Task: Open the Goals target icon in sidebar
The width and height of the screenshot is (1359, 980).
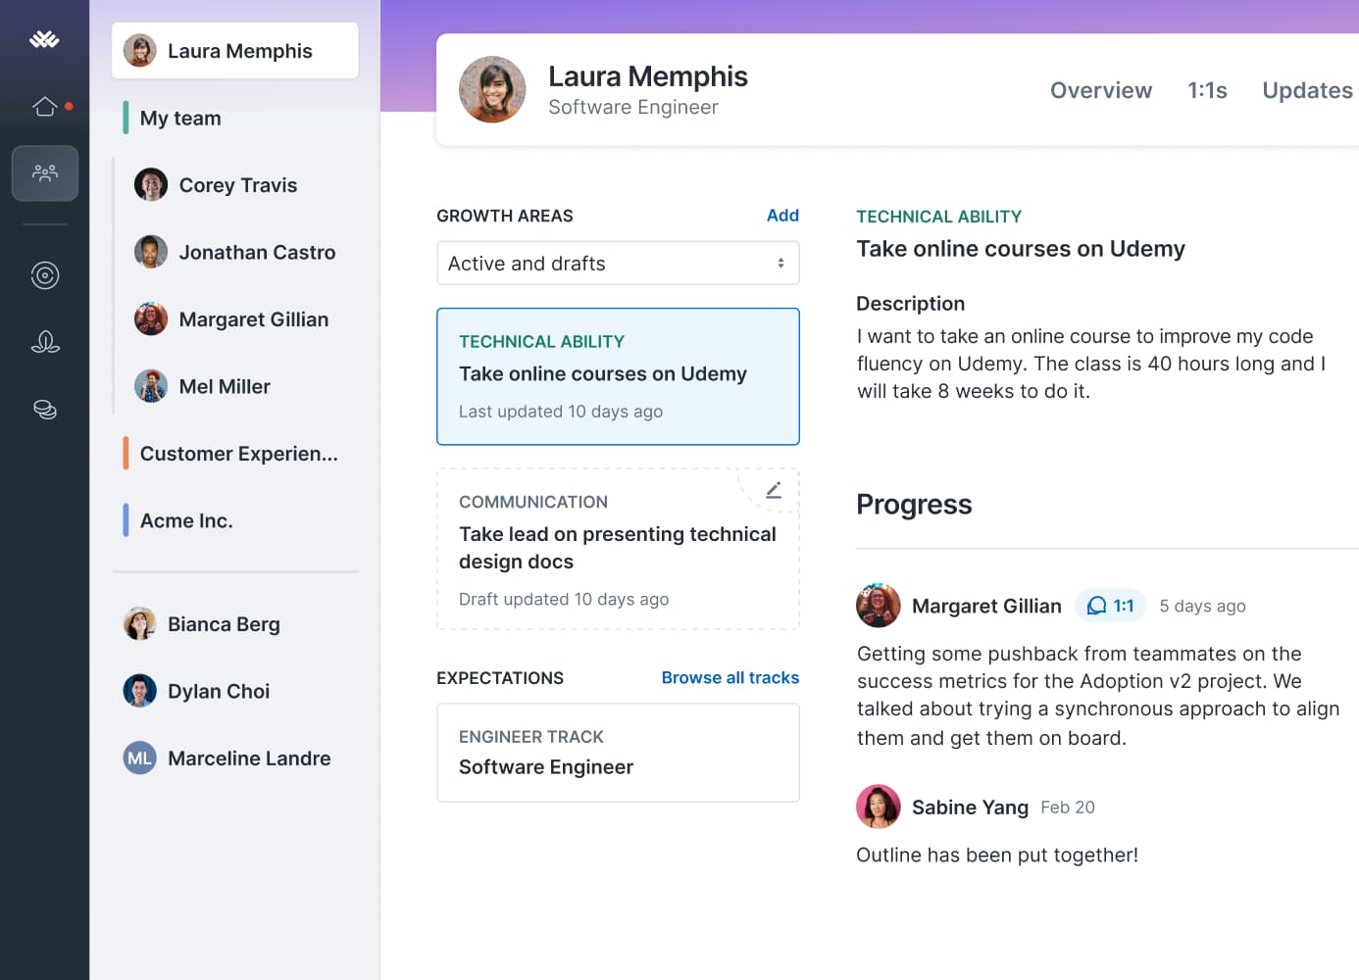Action: click(45, 275)
